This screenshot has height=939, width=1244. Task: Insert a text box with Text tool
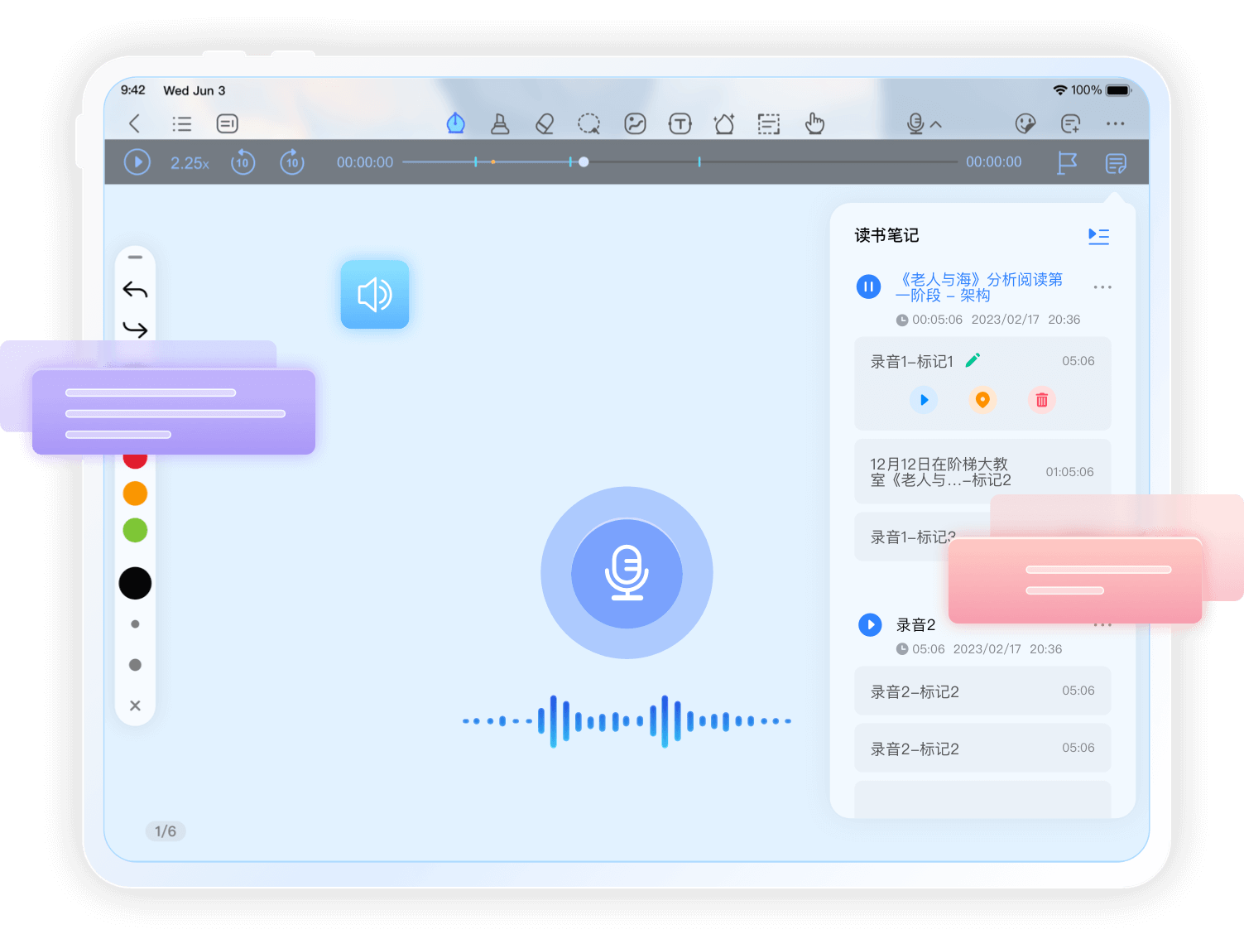point(680,124)
